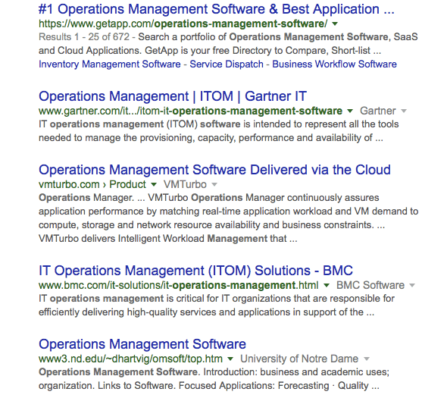The image size is (447, 398).
Task: Open Inventory Management Software sitelink
Action: point(109,64)
